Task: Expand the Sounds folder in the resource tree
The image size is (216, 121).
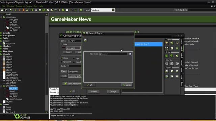Action: [x=1, y=33]
